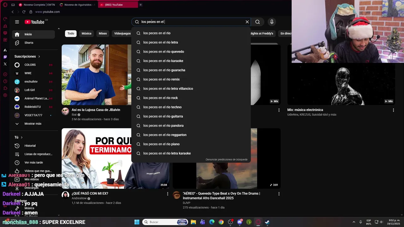Click the YouTube logo
Image resolution: width=404 pixels, height=227 pixels.
coord(35,22)
